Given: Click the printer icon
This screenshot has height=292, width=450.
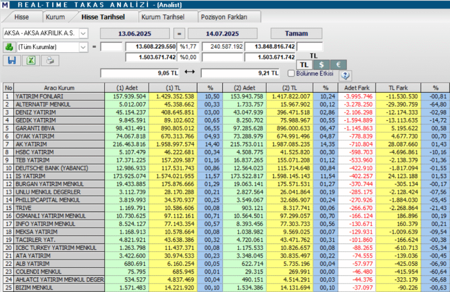Looking at the screenshot, I should (x=50, y=60).
